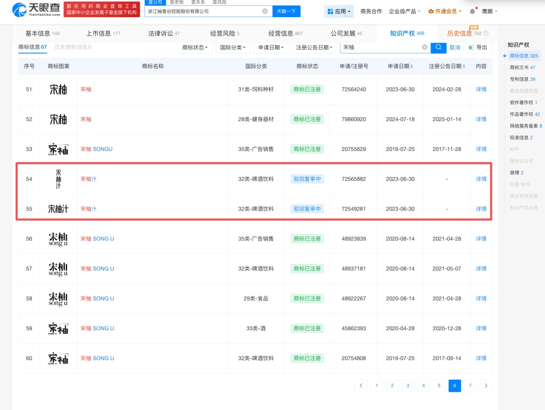The height and width of the screenshot is (410, 545).
Task: Click the clear icon inside company search box
Action: point(265,11)
